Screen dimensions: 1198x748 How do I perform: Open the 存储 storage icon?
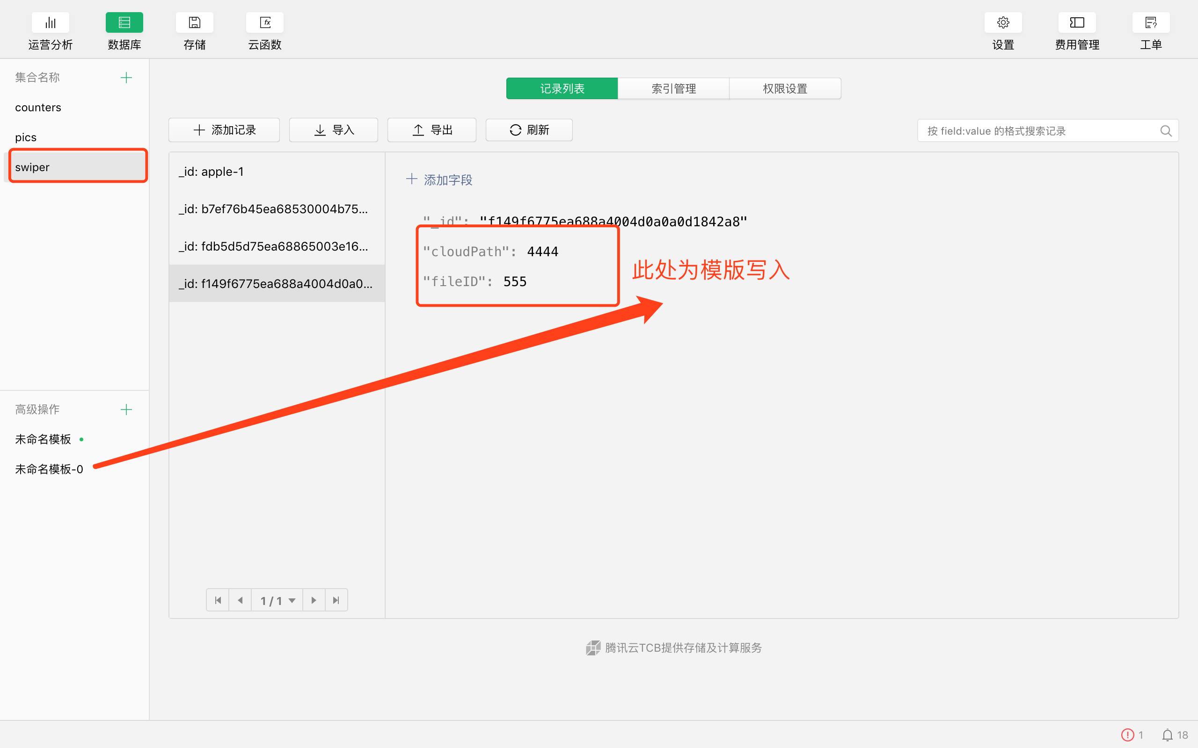(x=195, y=23)
